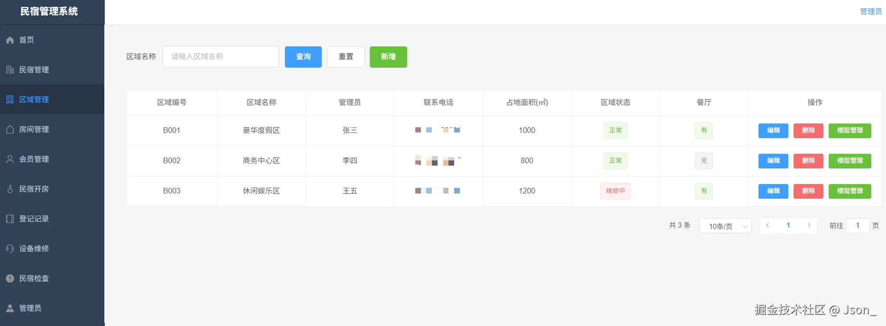Open the 10条/页 page size dropdown
The image size is (886, 326).
(725, 226)
